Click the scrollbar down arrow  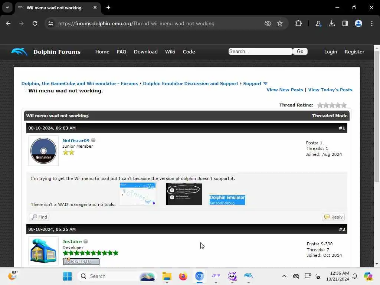tap(377, 264)
